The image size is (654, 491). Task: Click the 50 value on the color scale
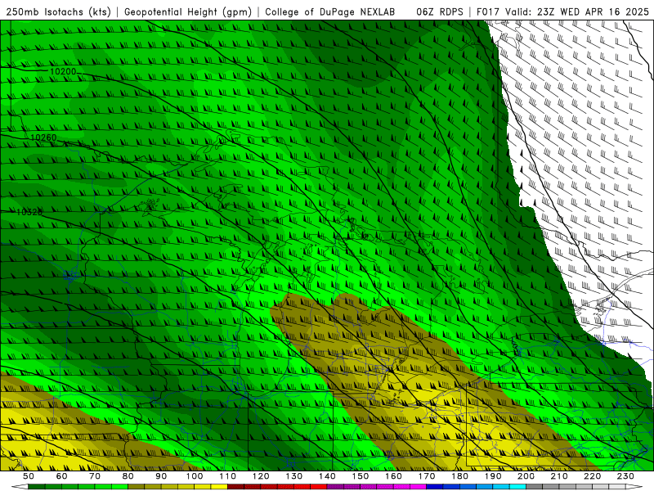29,476
